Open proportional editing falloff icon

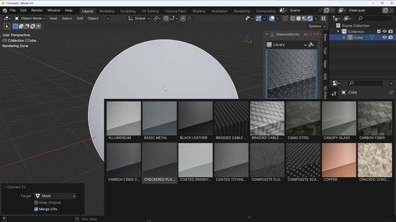tap(189, 18)
